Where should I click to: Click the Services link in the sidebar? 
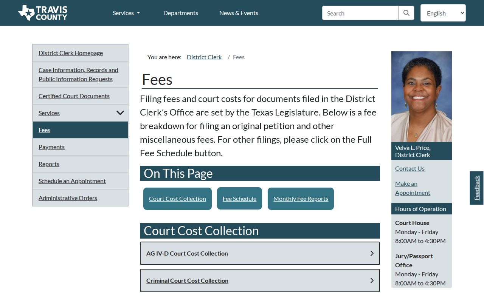49,113
